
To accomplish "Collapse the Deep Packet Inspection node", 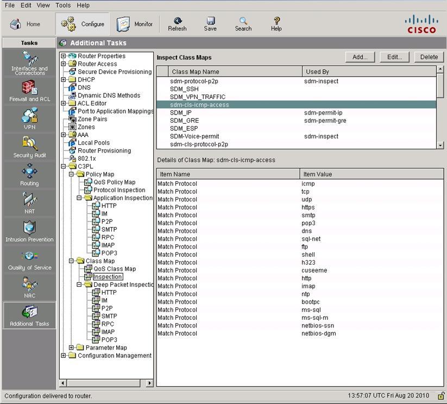I will click(79, 285).
